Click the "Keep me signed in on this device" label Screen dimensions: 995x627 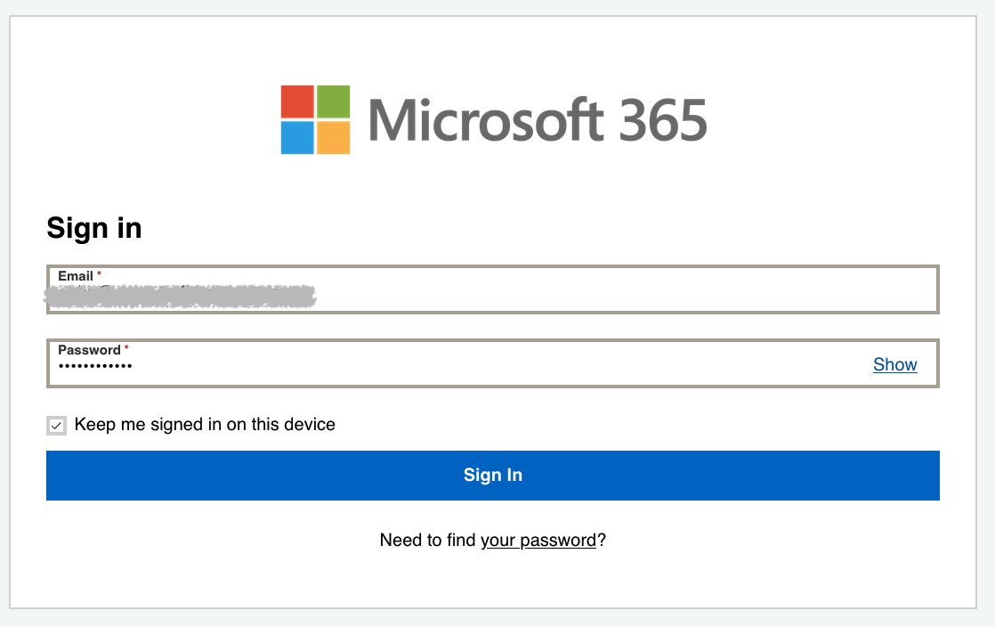pos(205,425)
